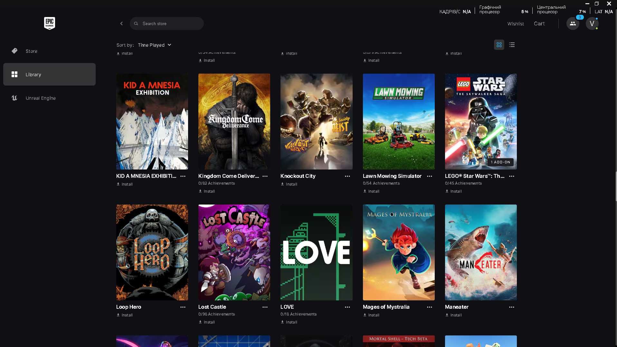Open Knockout City cover art
Screen dimensions: 617x347
317,122
